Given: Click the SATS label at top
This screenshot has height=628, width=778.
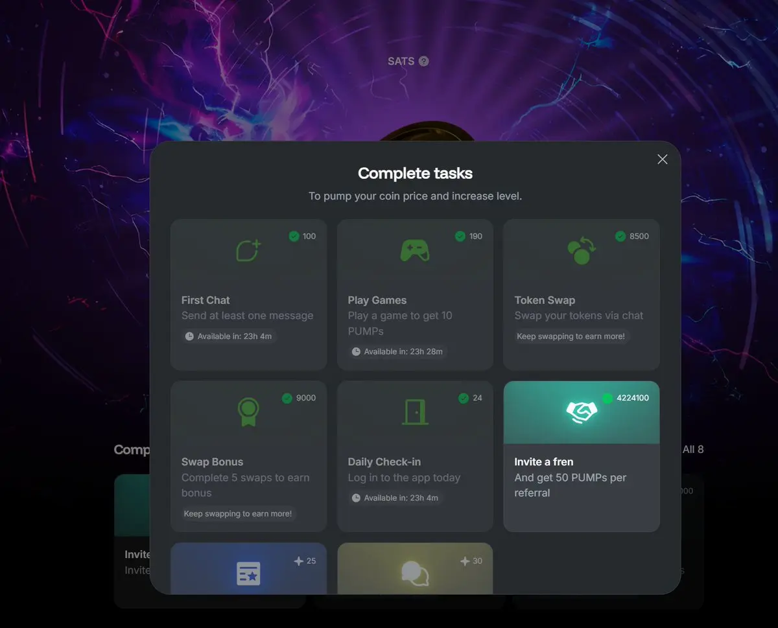Looking at the screenshot, I should coord(401,62).
